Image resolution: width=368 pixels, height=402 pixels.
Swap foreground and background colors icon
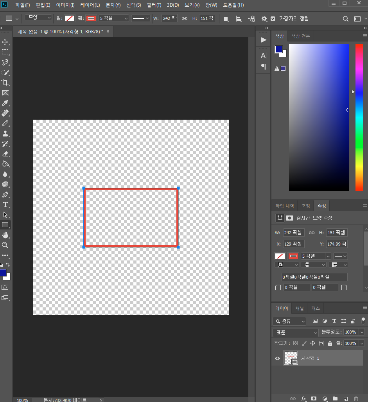(x=8, y=265)
